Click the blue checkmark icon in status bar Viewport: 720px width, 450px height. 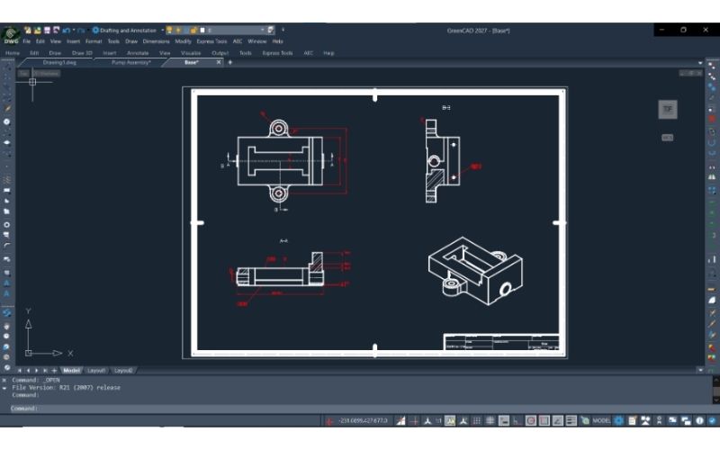(x=712, y=420)
